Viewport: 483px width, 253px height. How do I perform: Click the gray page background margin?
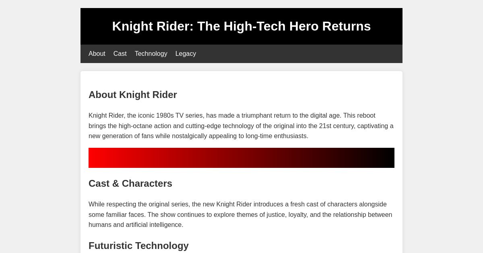40,120
